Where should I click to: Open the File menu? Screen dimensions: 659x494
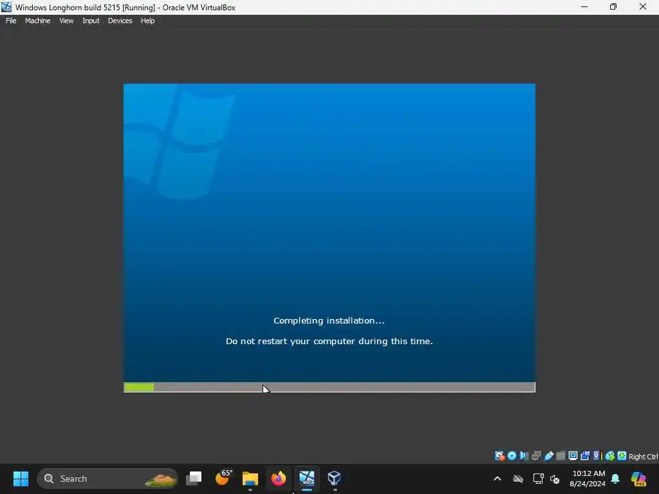tap(11, 21)
